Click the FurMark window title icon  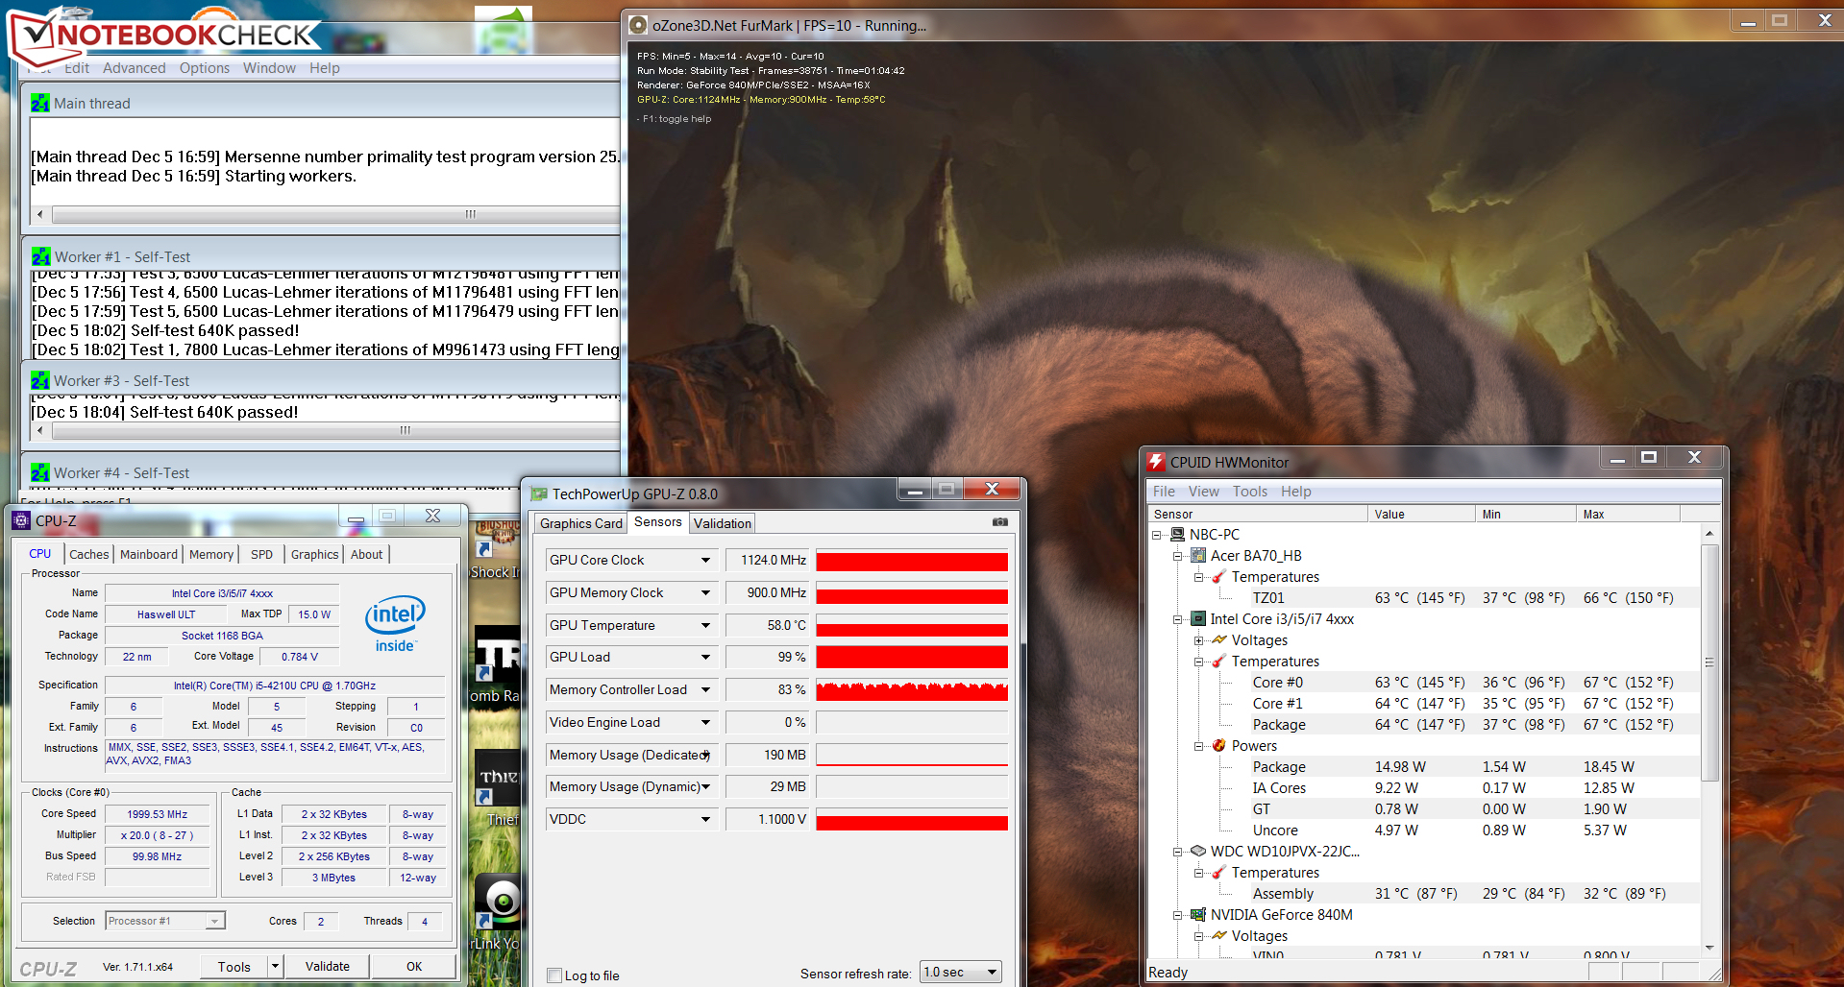coord(638,25)
